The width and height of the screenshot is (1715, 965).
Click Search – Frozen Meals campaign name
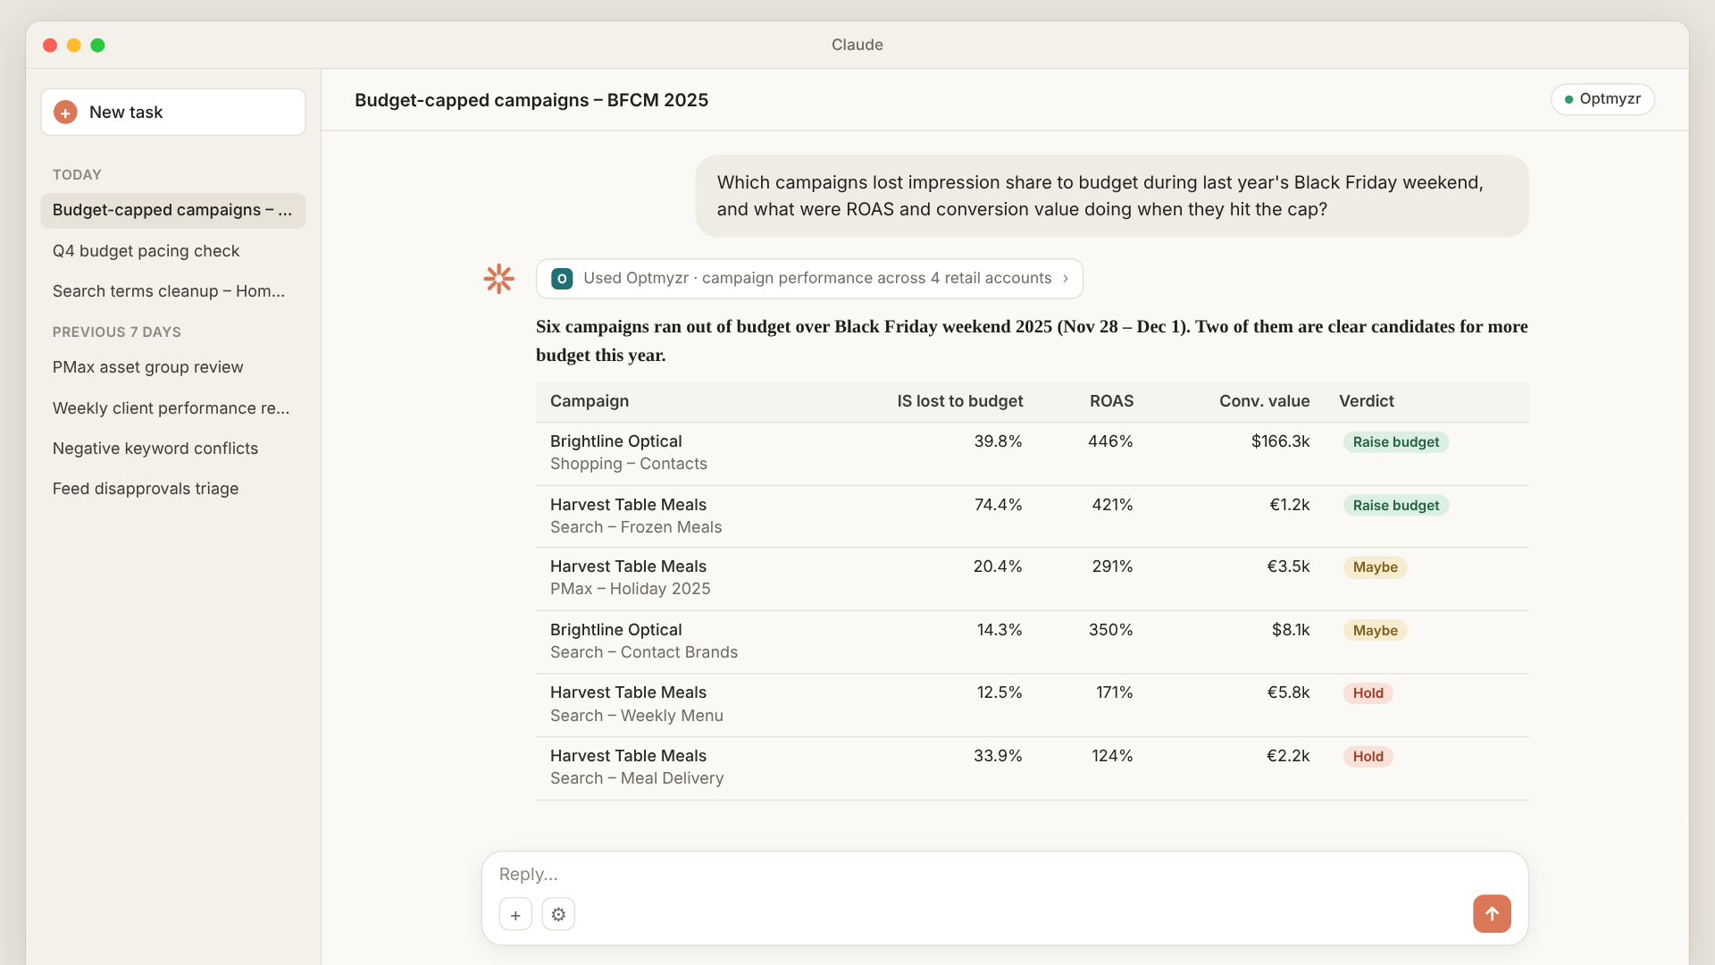click(636, 527)
